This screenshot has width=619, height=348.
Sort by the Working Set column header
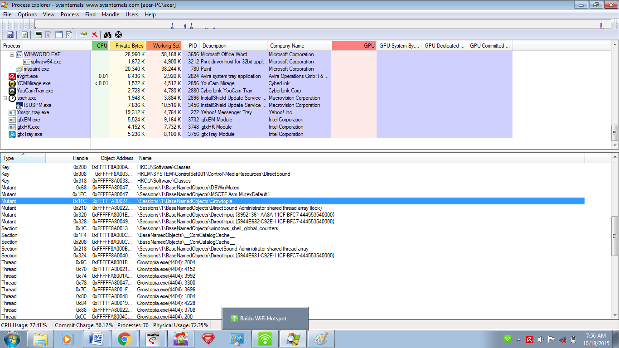coord(164,46)
